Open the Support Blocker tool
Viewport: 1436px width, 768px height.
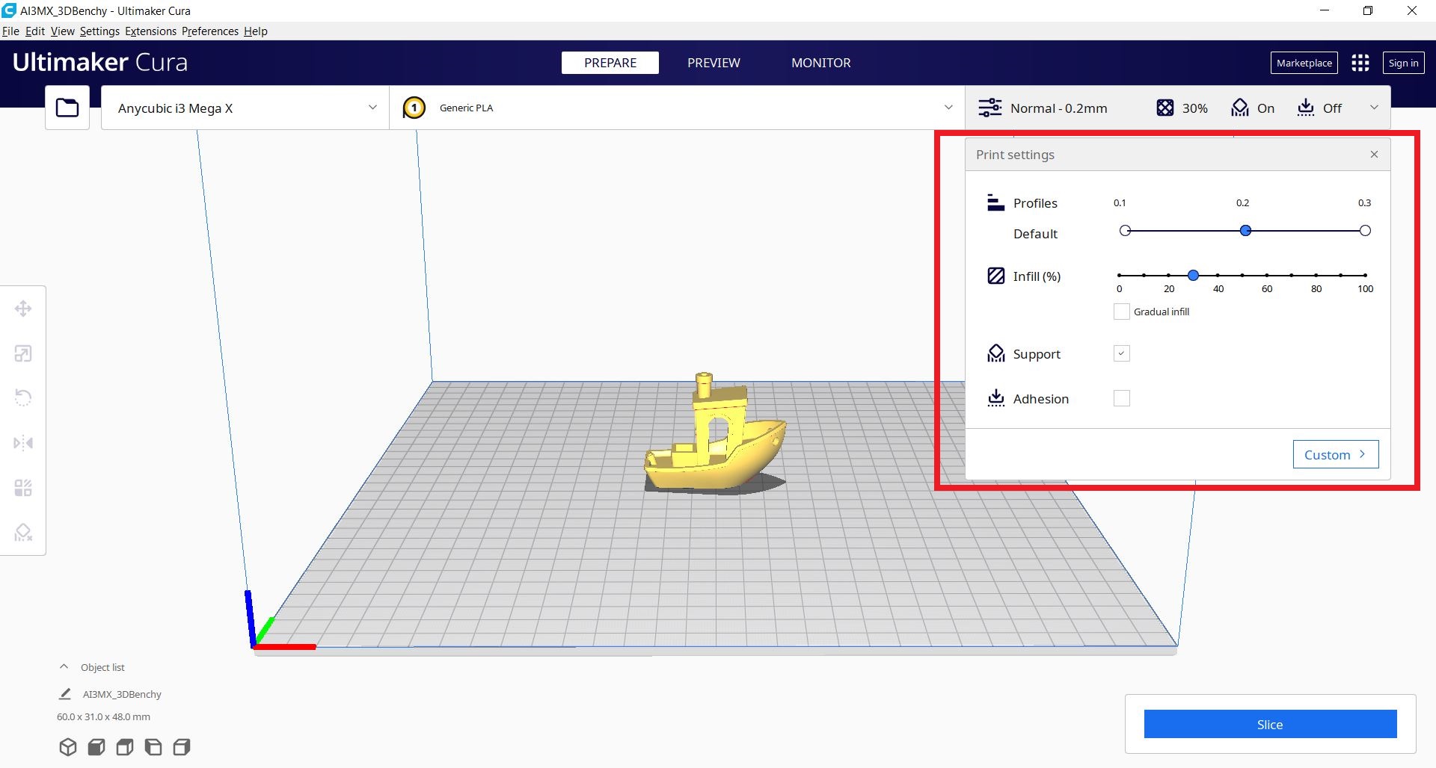tap(23, 532)
